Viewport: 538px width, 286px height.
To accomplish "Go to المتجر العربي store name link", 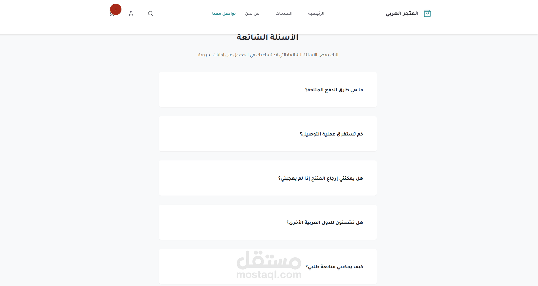I will [402, 13].
